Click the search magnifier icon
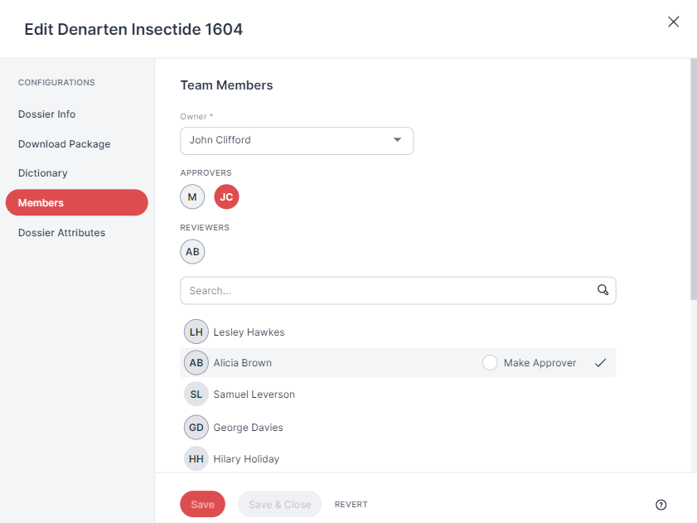Viewport: 697px width, 523px height. click(x=603, y=290)
